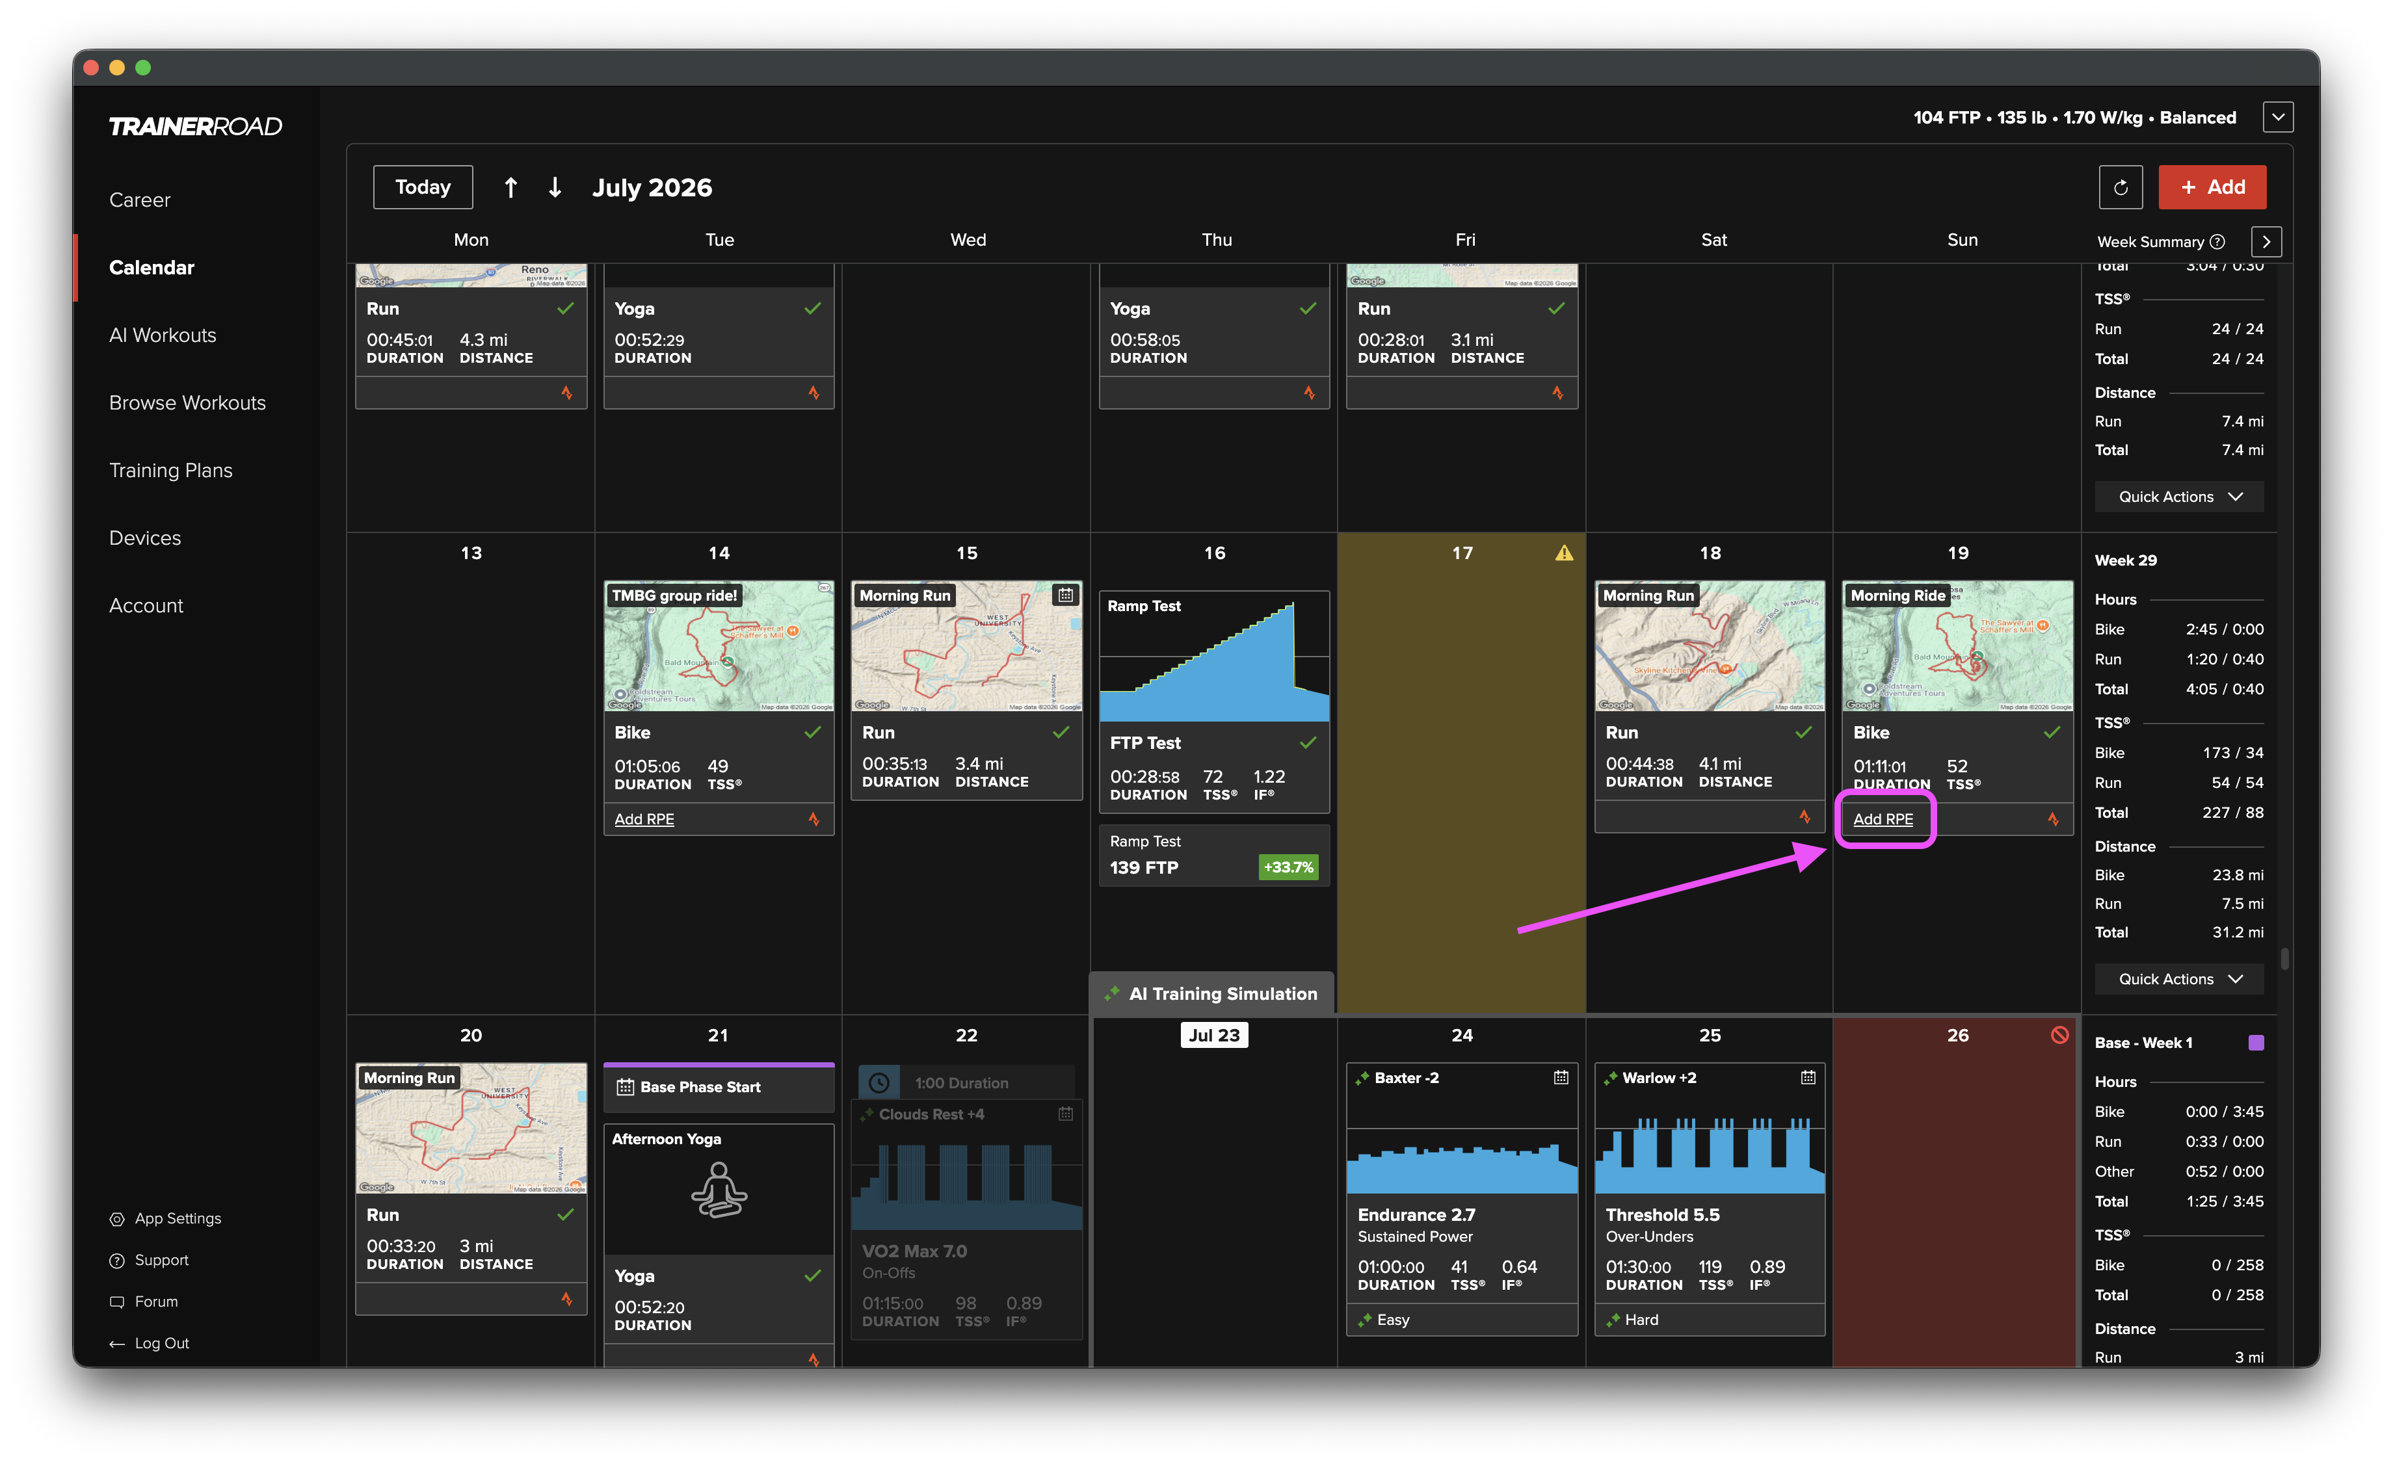This screenshot has height=1464, width=2393.
Task: Click the refresh calendar icon
Action: pyautogui.click(x=2120, y=187)
